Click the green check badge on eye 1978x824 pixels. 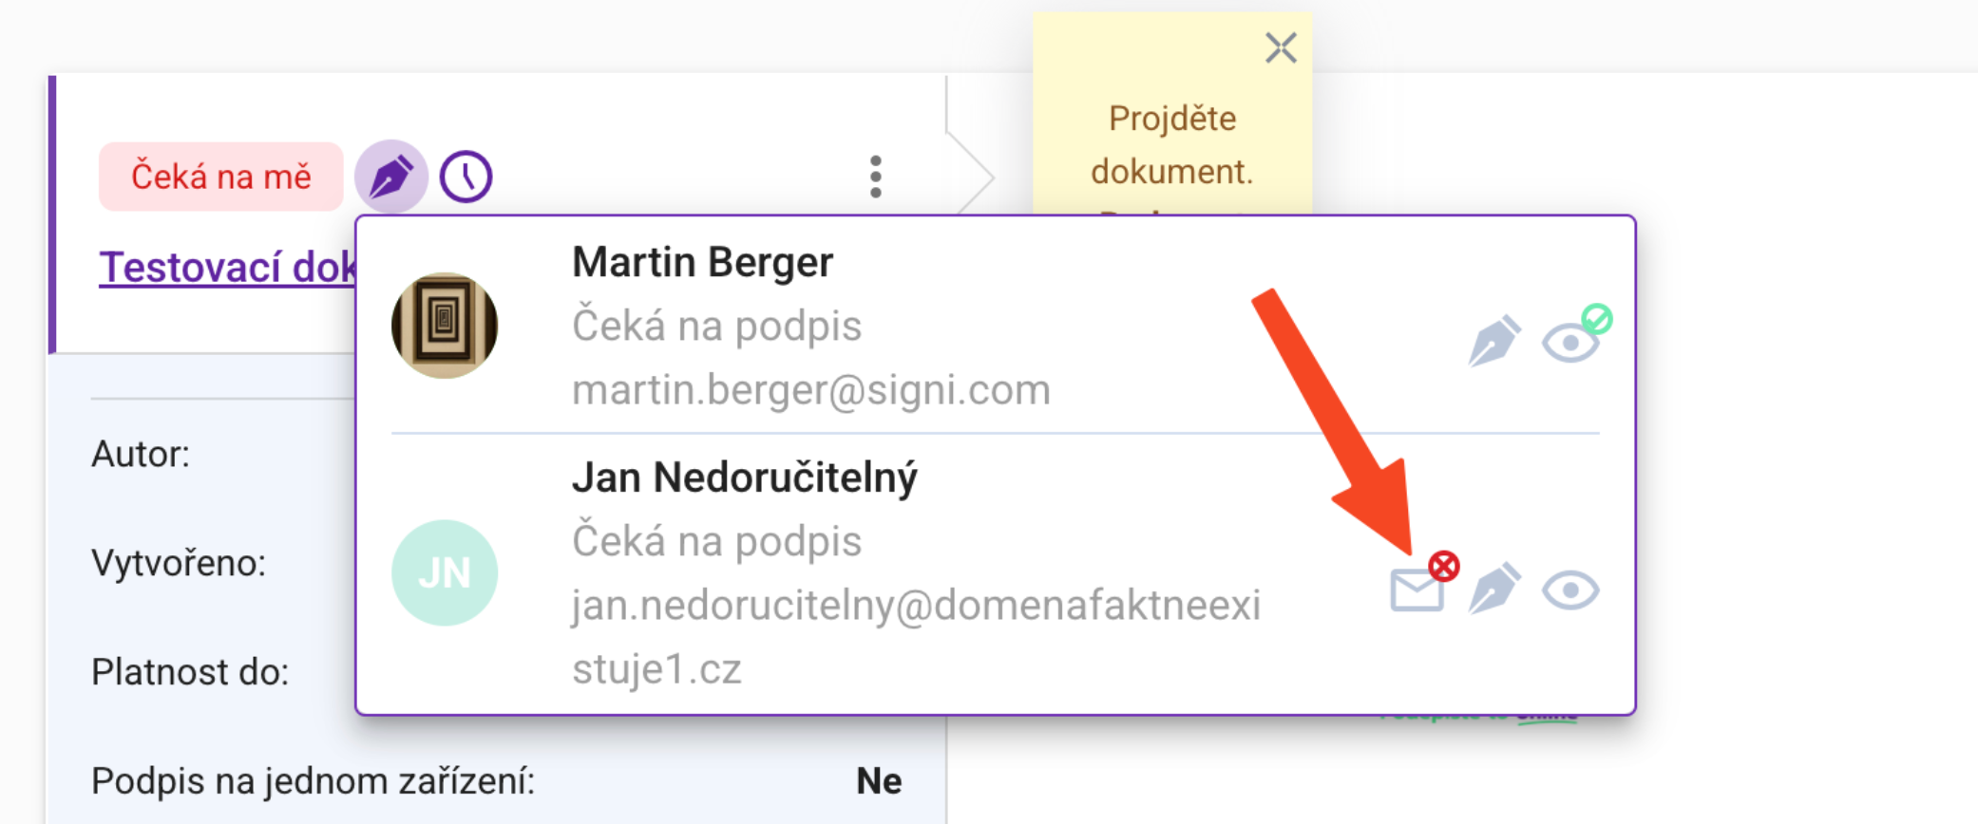click(x=1597, y=319)
